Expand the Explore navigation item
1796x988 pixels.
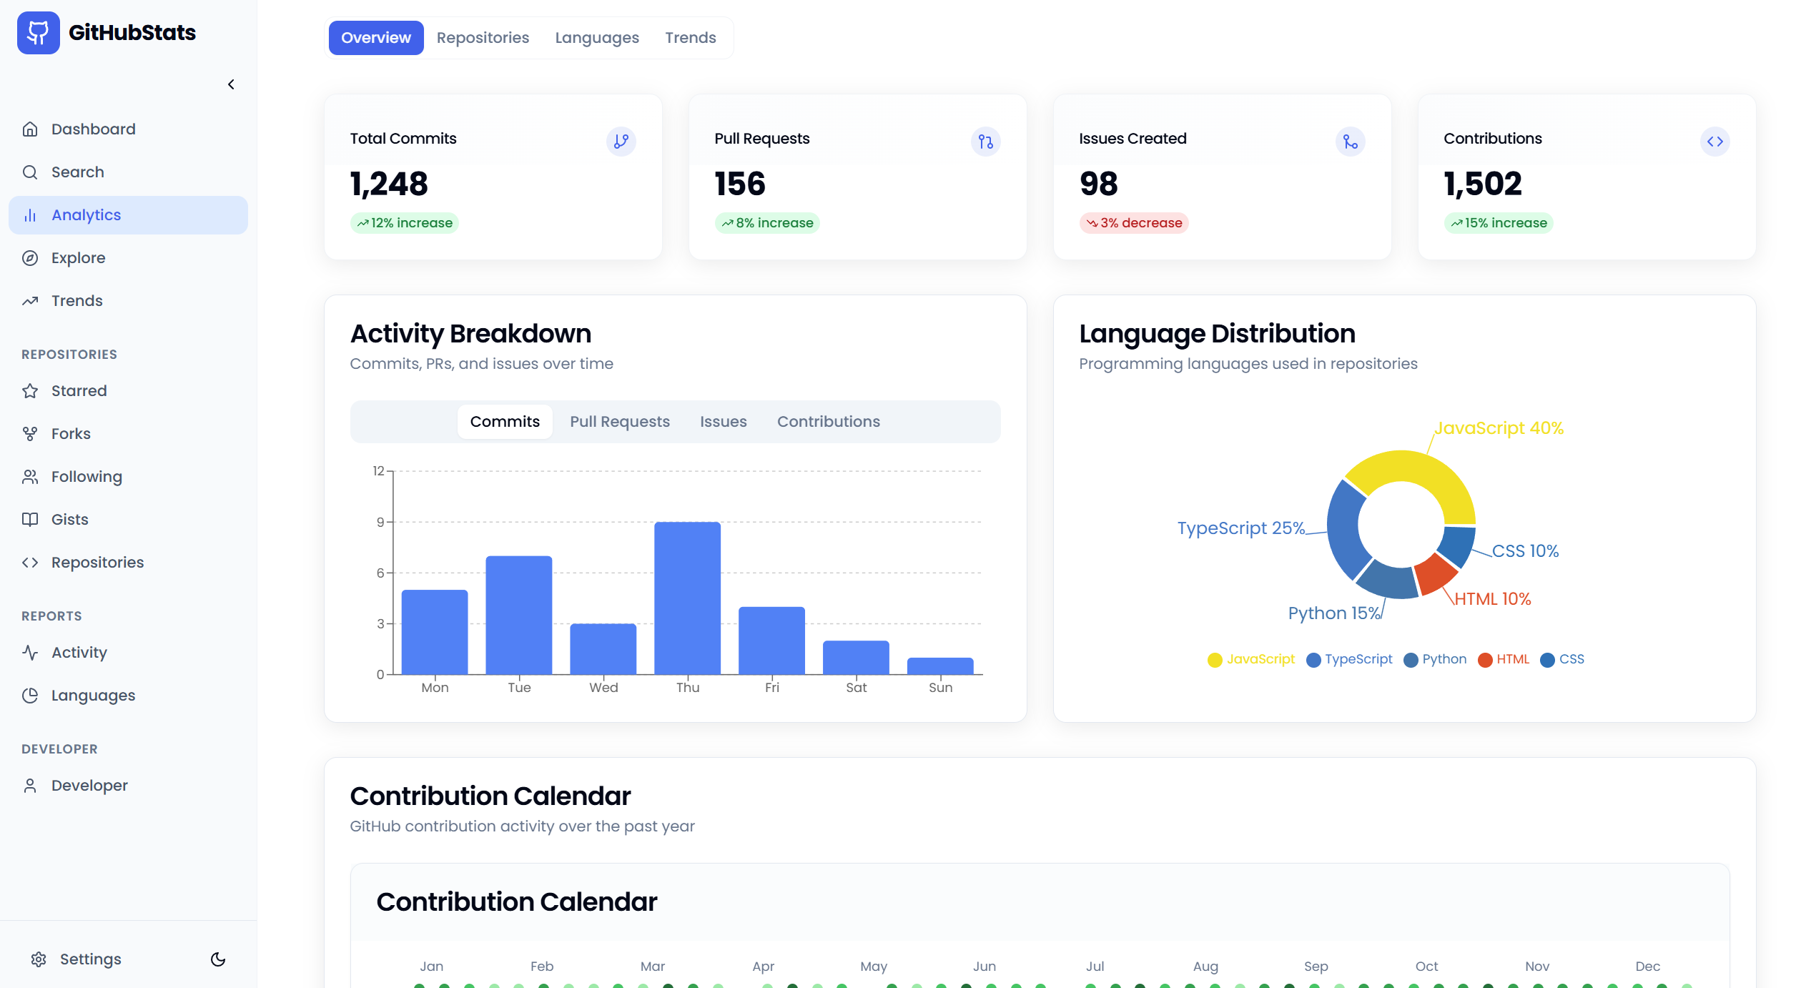click(x=79, y=257)
